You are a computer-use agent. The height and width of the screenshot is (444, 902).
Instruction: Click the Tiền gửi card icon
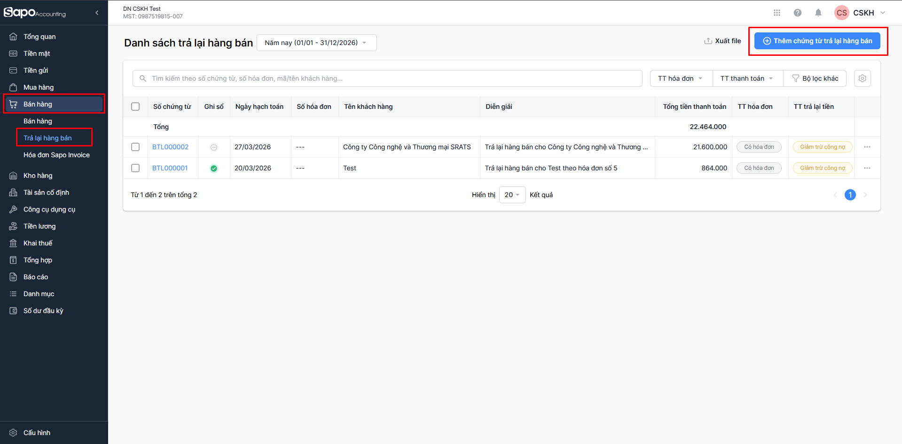13,70
